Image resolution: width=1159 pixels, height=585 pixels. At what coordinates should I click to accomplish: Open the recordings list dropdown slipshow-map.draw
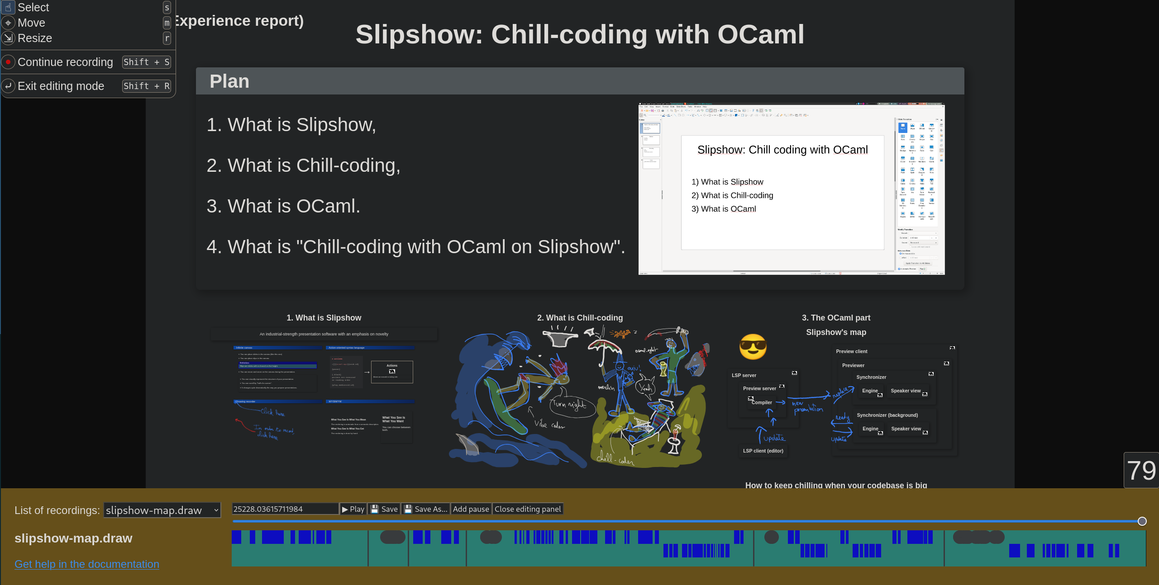point(162,510)
